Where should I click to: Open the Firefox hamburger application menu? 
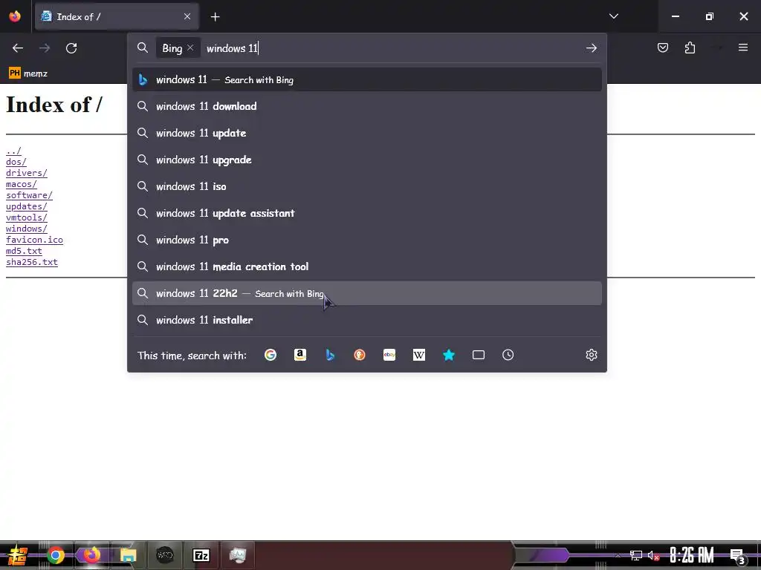click(x=743, y=47)
